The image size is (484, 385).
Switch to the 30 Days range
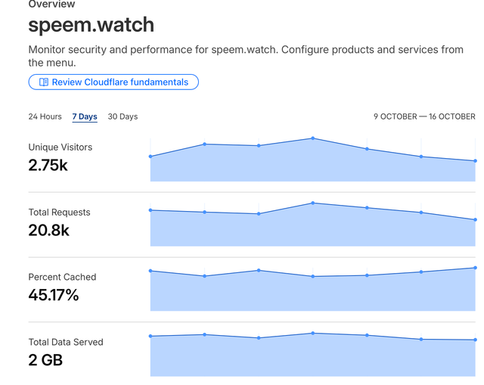[x=123, y=116]
